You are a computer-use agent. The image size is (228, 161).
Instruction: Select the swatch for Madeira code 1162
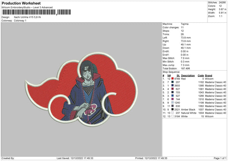(x=173, y=82)
